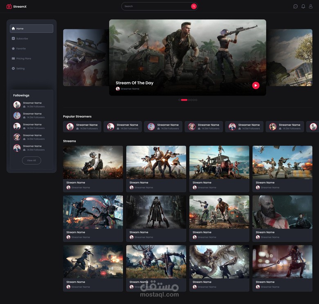This screenshot has height=304, width=319.
Task: Select the active red carousel indicator
Action: [184, 100]
